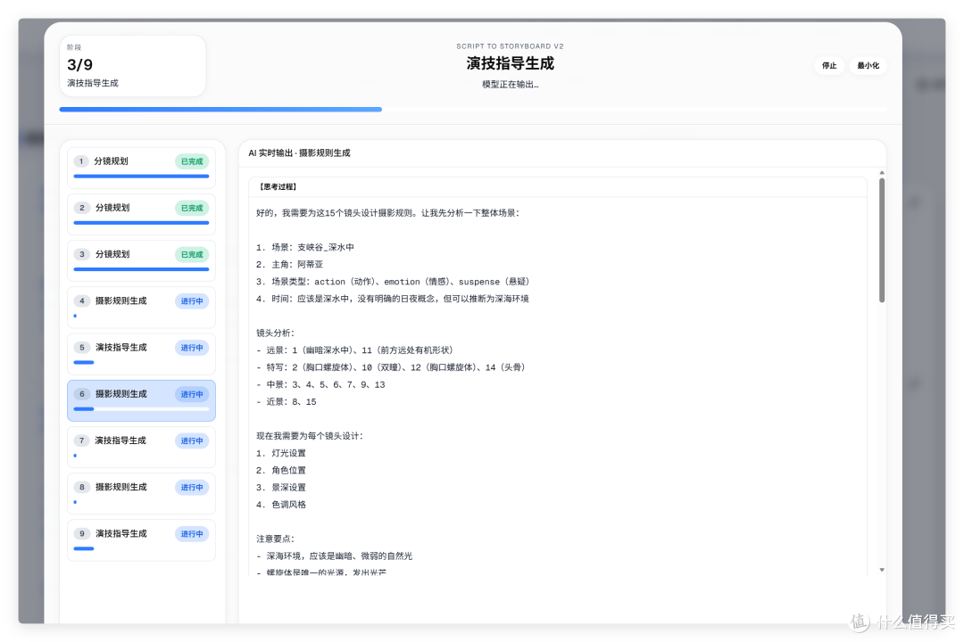Screen dimensions: 964x642
Task: Click the 演技指导生成 main title
Action: 511,63
